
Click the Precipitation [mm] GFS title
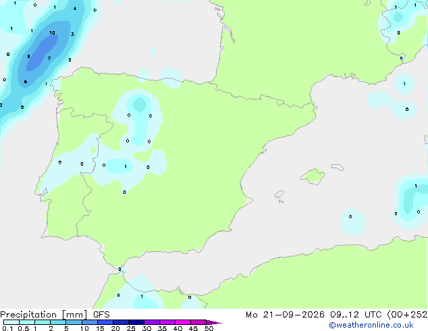(x=55, y=315)
